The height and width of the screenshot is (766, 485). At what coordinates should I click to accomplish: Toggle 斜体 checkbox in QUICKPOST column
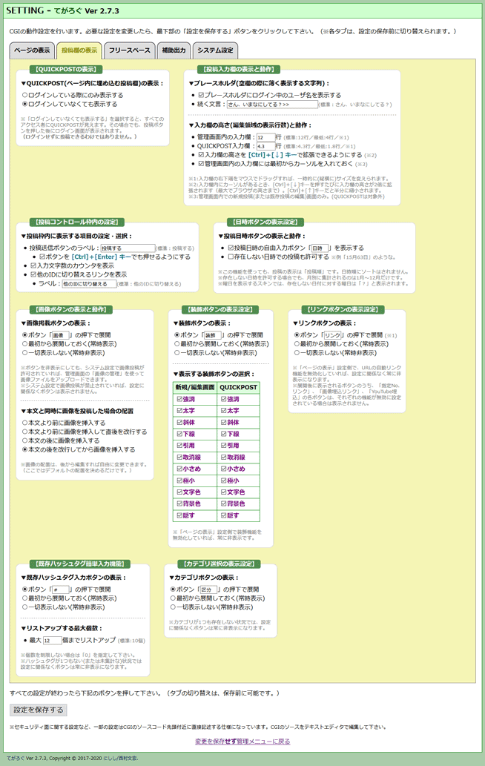[223, 422]
